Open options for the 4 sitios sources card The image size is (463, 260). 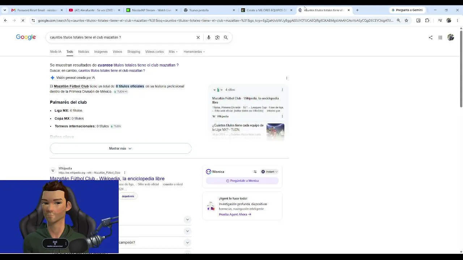[282, 90]
